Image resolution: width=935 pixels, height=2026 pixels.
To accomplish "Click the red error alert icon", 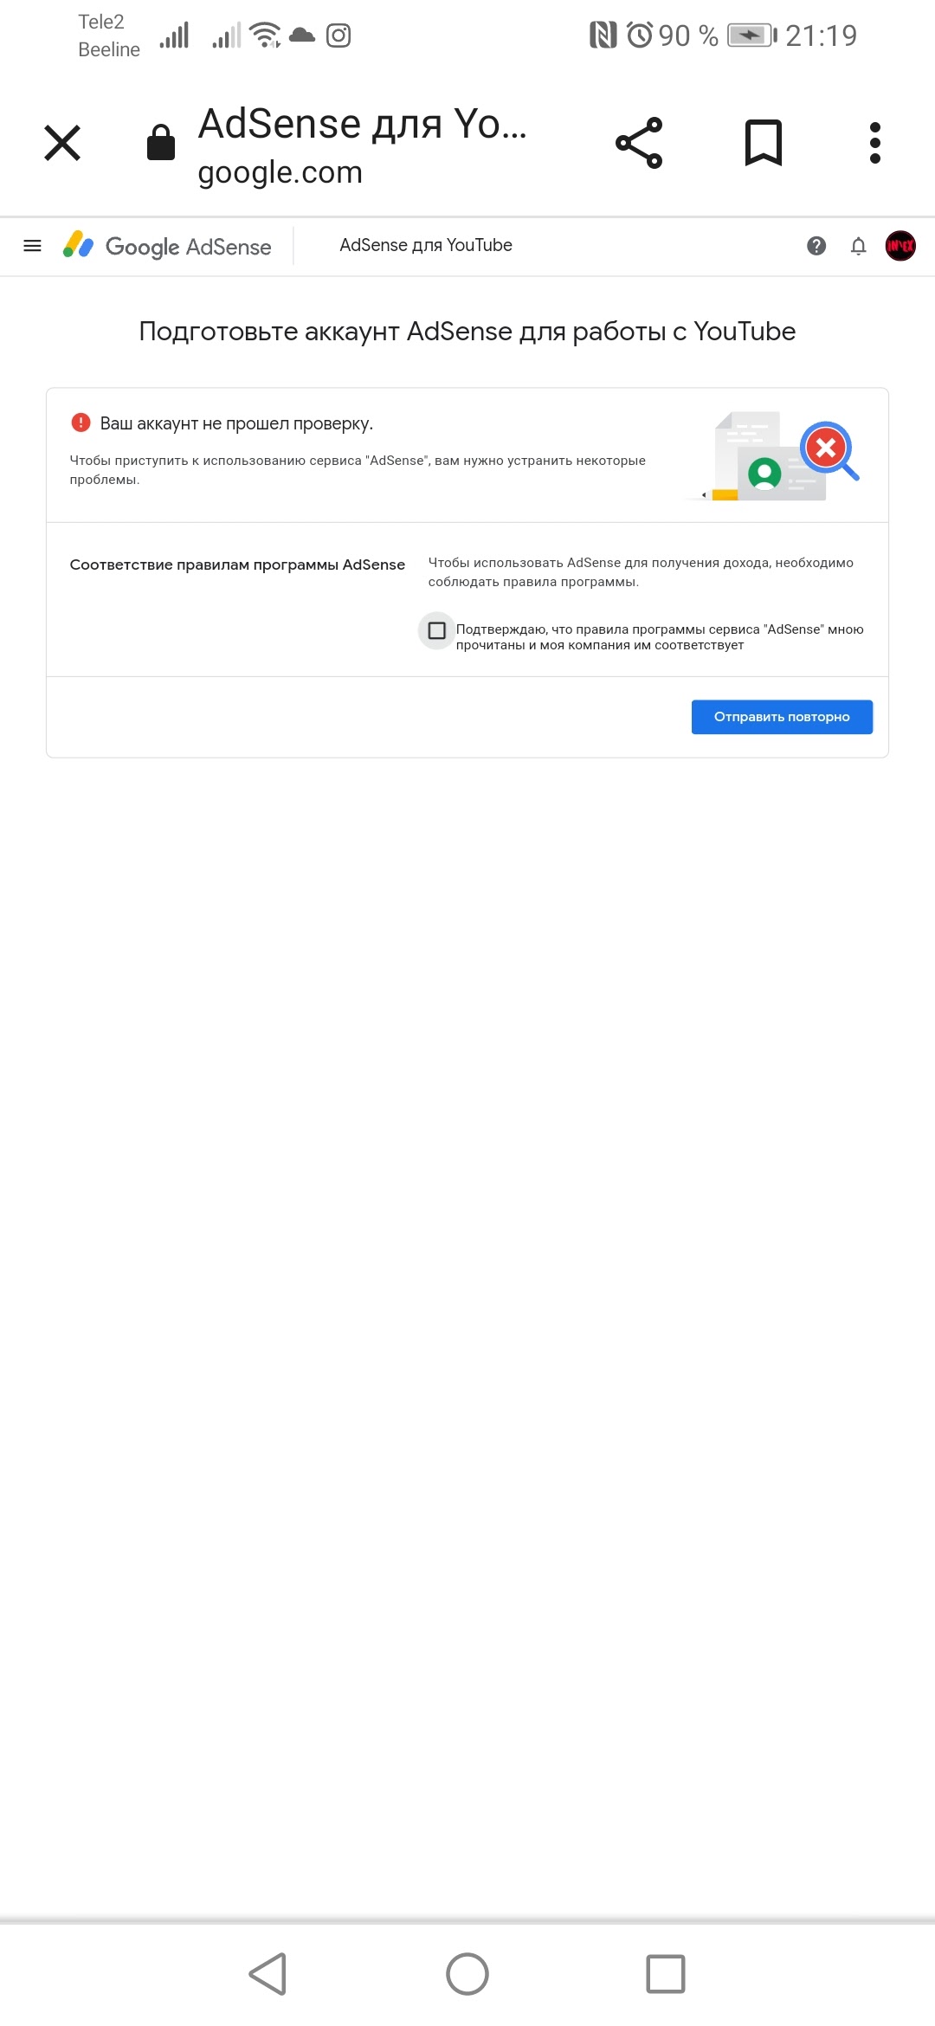I will [x=81, y=423].
